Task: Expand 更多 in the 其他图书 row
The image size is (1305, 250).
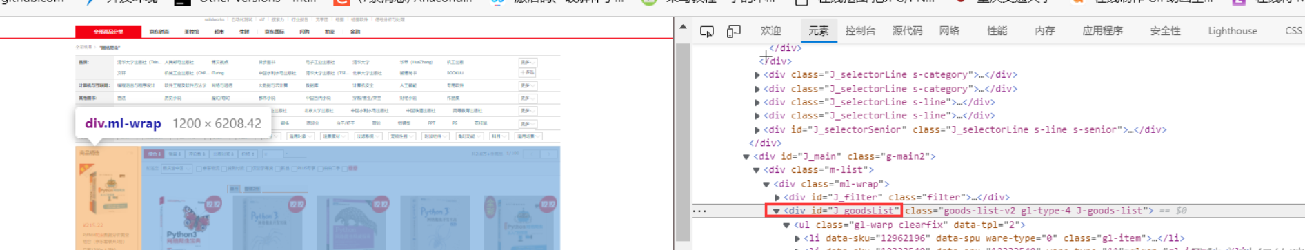Action: point(527,98)
